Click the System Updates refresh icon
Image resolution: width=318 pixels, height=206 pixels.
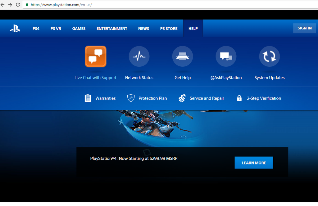pos(270,56)
